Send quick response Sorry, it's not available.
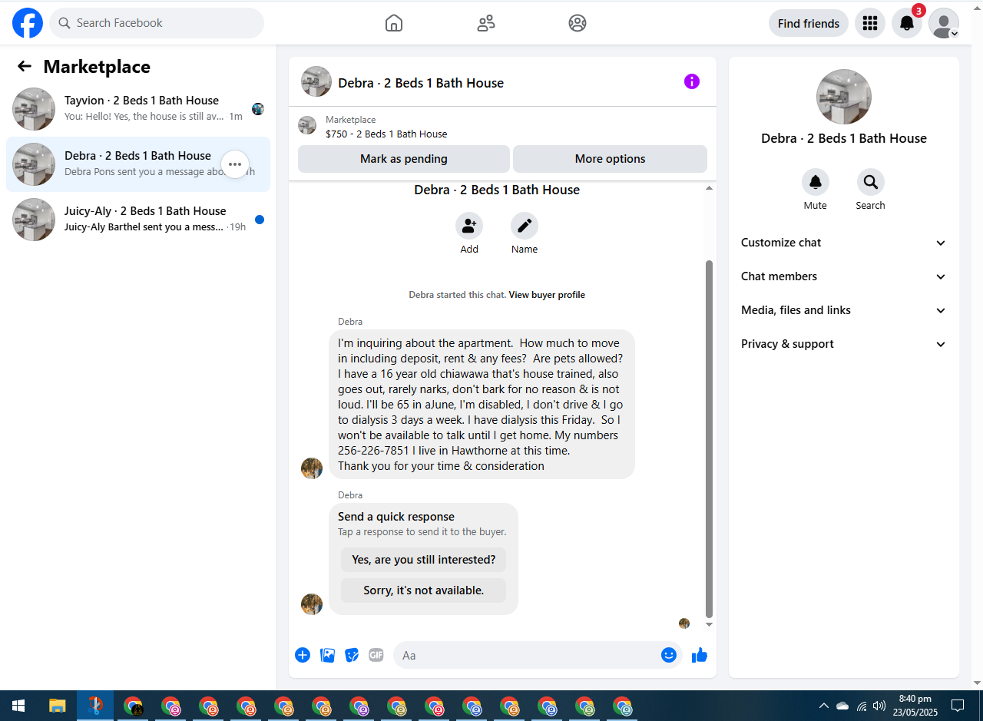This screenshot has width=983, height=721. point(424,590)
